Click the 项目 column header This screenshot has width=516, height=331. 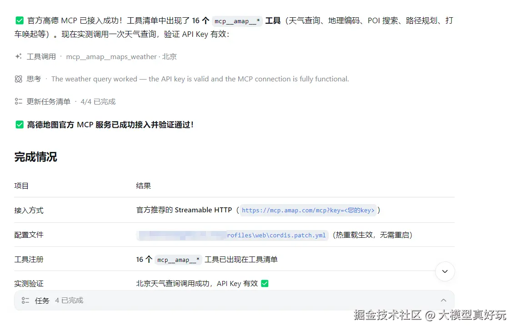tap(21, 186)
